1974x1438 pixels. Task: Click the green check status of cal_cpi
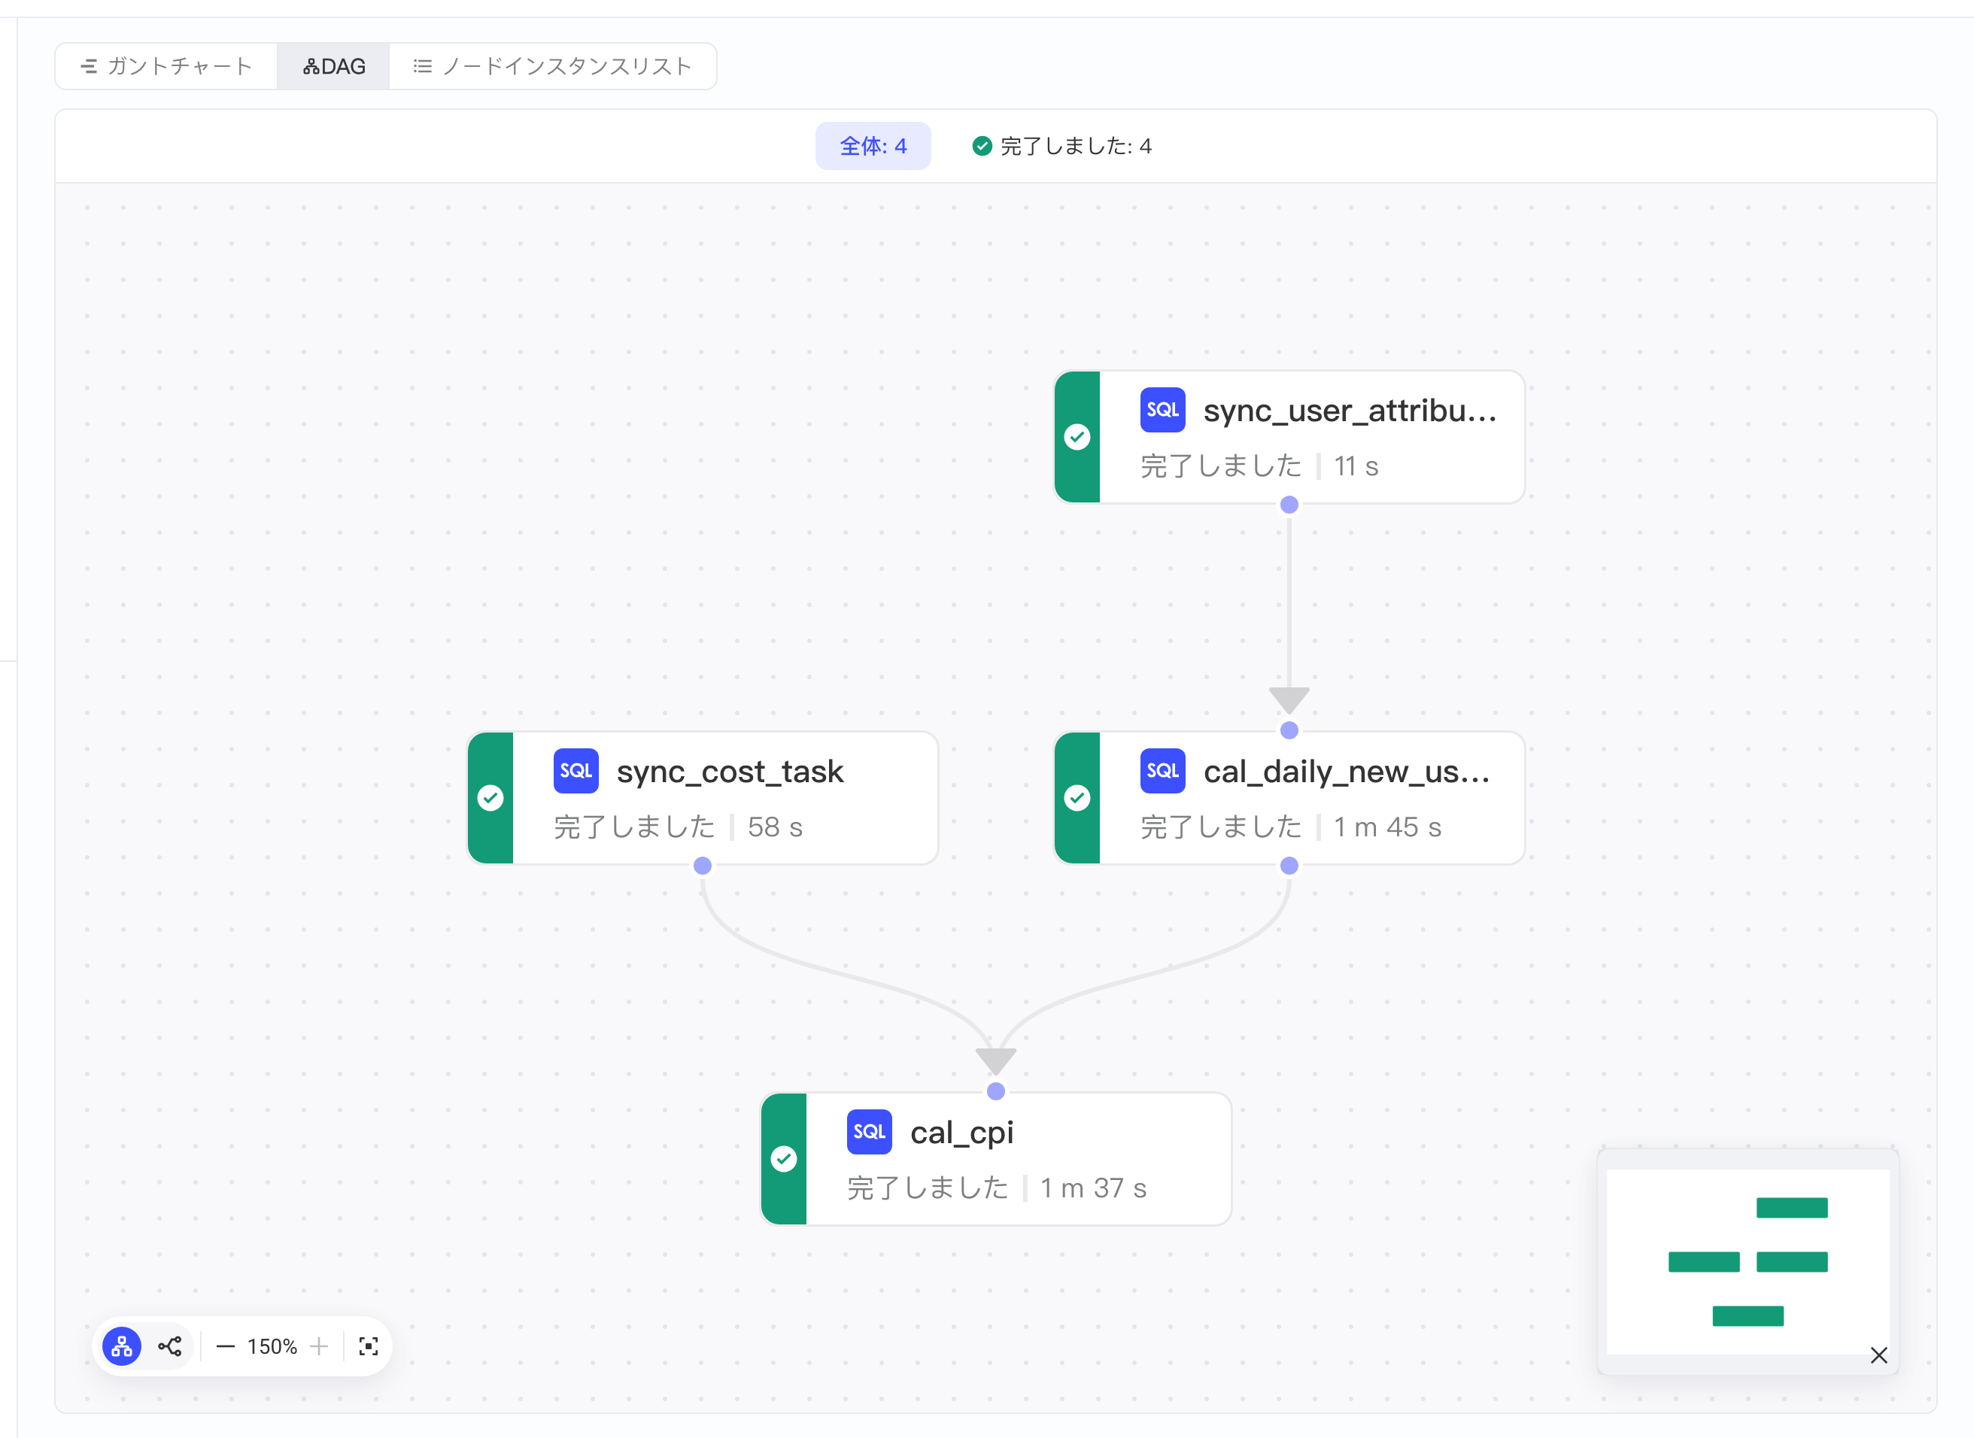tap(784, 1160)
